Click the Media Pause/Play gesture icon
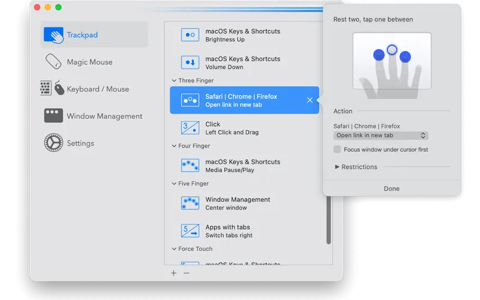Screen dimensions: 480x300 click(190, 166)
